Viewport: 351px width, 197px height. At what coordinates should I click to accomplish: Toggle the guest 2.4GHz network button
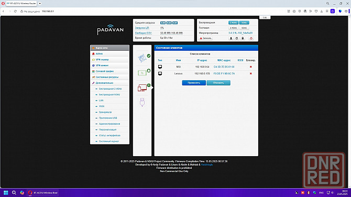pyautogui.click(x=233, y=28)
